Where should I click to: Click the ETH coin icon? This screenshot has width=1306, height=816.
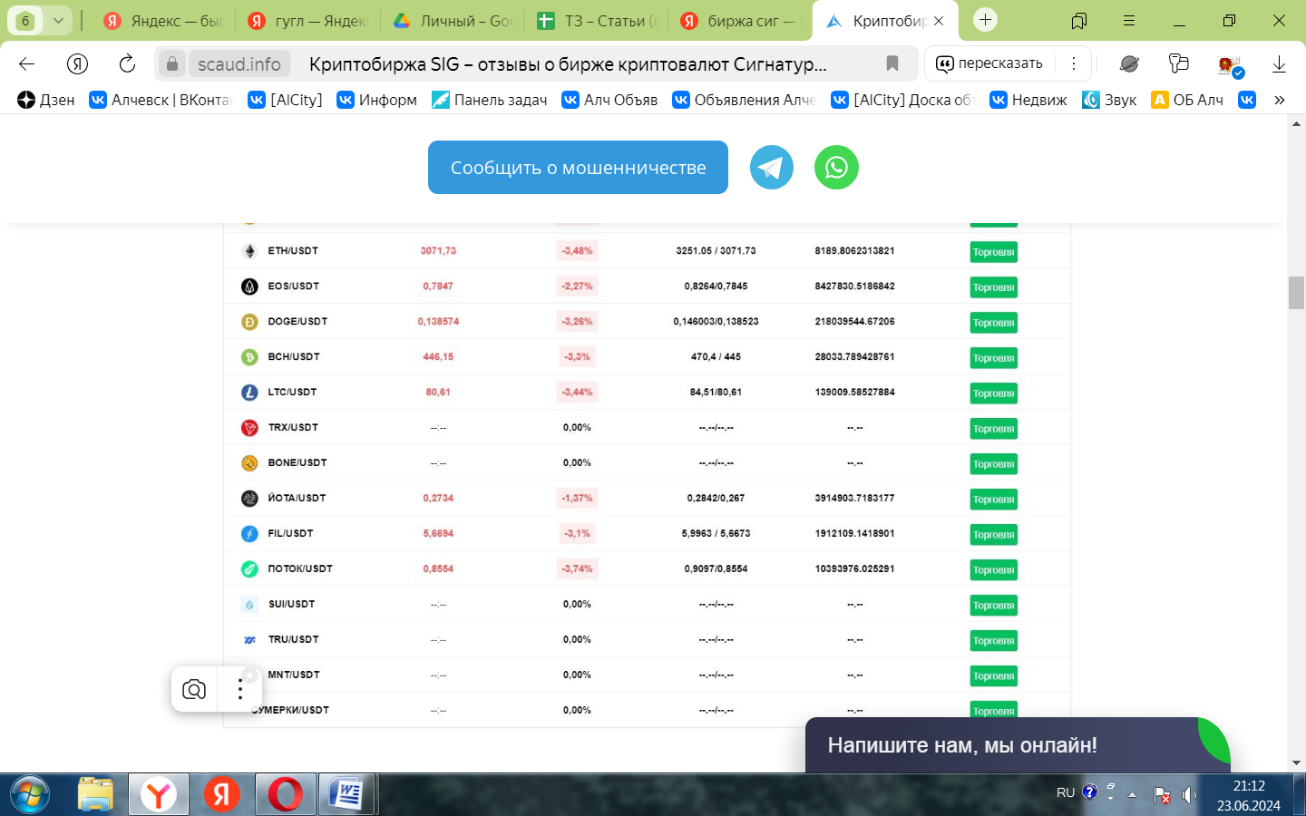(249, 251)
